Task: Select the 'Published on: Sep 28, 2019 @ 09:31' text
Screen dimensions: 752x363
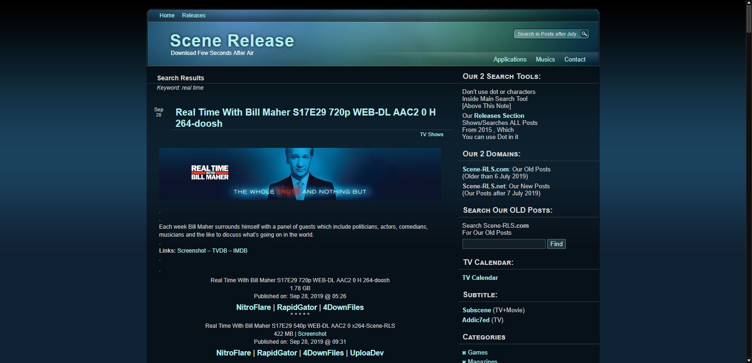Action: (x=300, y=342)
